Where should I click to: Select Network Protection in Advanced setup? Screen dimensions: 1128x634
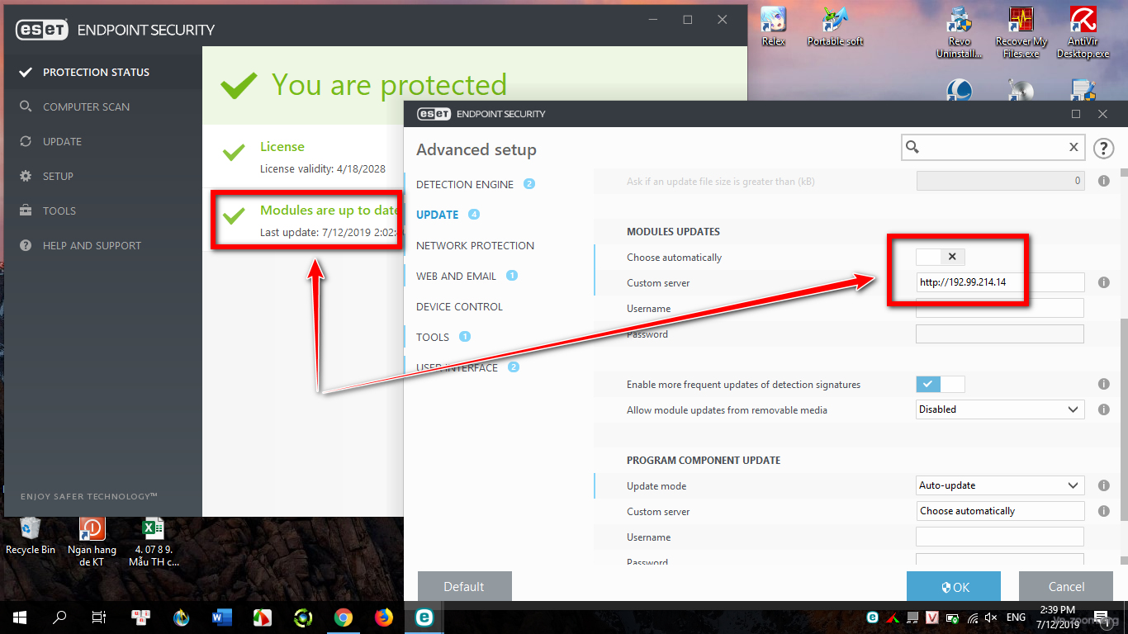tap(475, 245)
